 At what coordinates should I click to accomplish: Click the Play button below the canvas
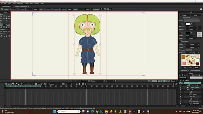pyautogui.click(x=81, y=81)
